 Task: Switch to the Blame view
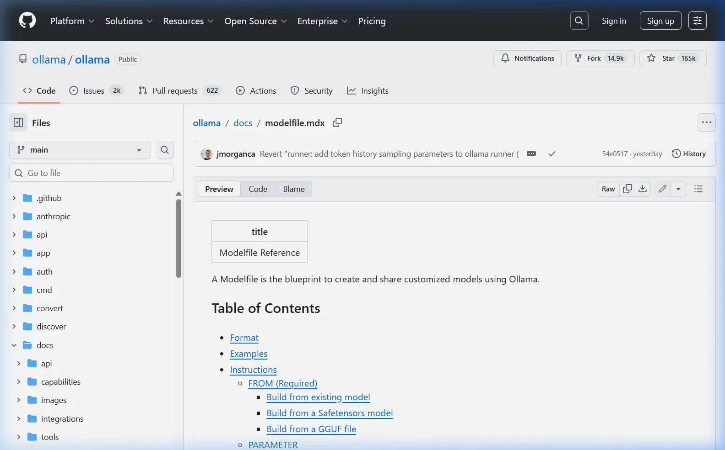coord(294,189)
